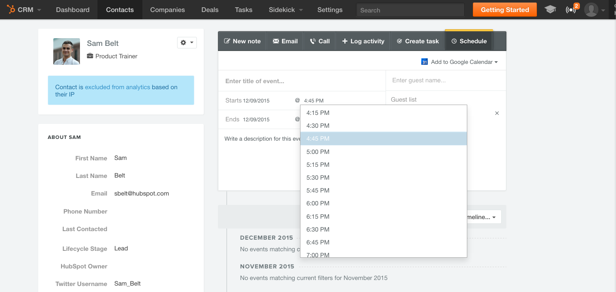Click the top navigation Search field

[x=410, y=10]
